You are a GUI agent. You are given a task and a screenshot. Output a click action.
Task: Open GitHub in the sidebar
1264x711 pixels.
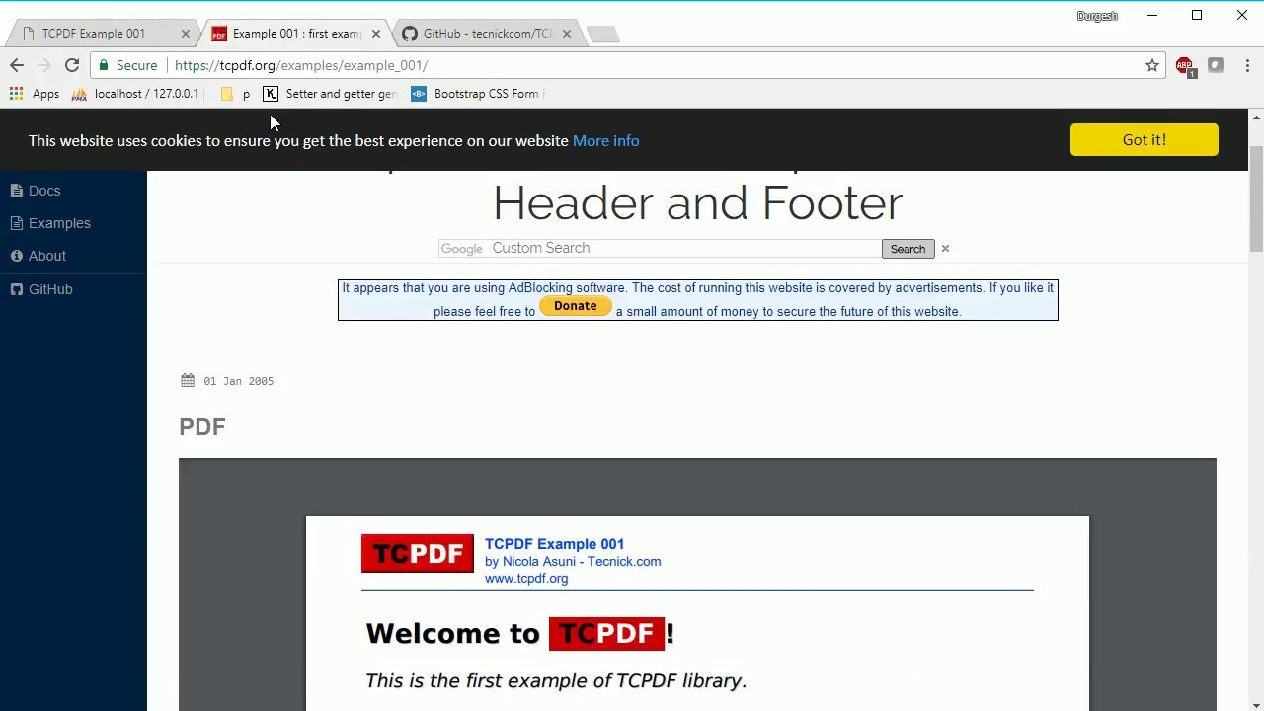click(x=41, y=289)
